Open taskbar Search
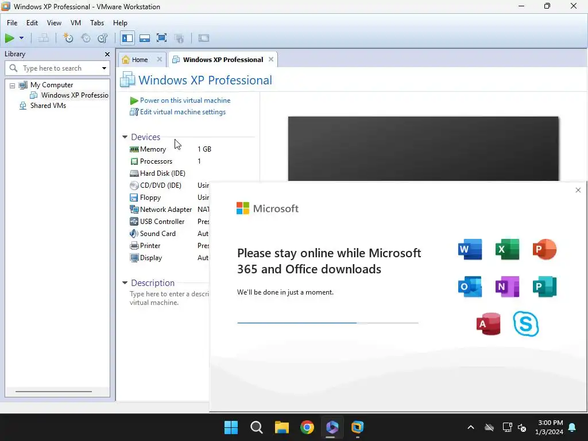 tap(257, 427)
